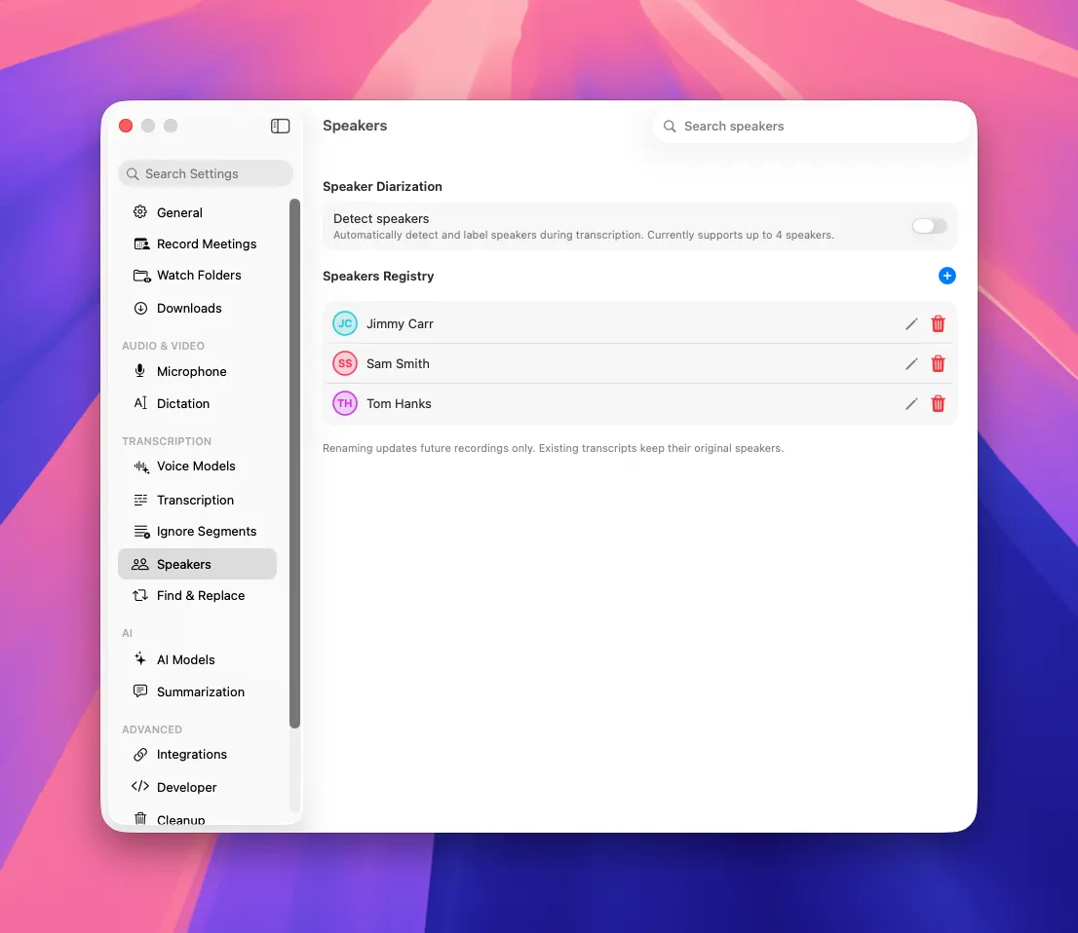Click the Find & Replace arrows icon
This screenshot has width=1078, height=933.
(140, 595)
